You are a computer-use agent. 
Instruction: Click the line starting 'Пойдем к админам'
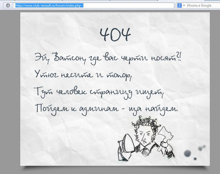coord(107,109)
